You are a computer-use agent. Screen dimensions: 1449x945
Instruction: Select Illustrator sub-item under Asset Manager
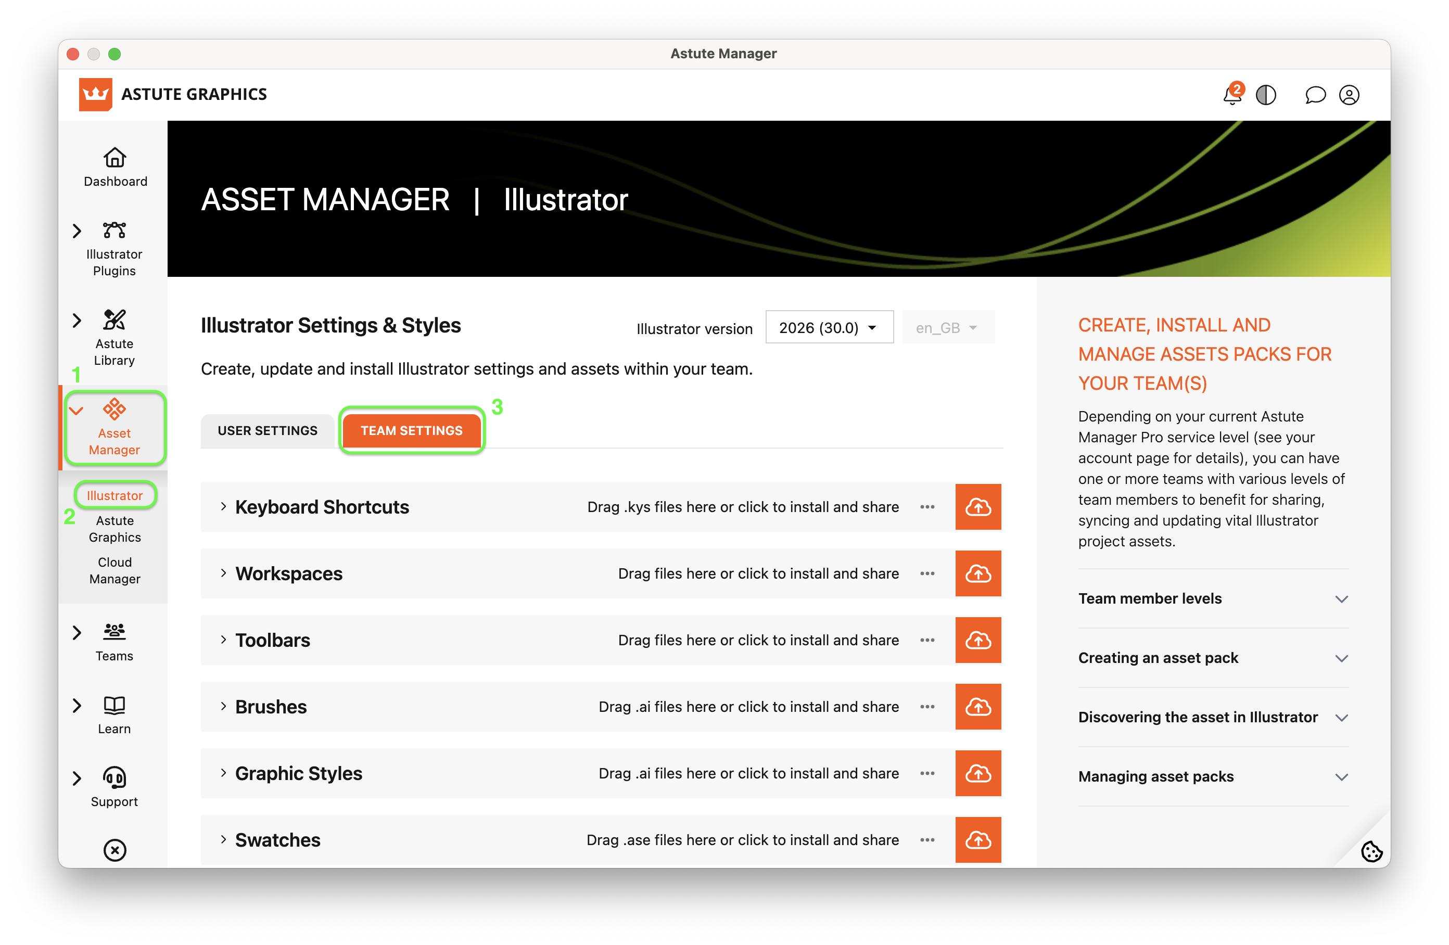(115, 495)
